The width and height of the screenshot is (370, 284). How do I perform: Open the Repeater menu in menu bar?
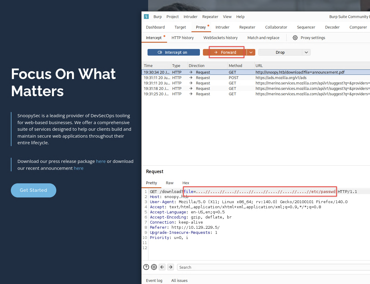pos(210,17)
